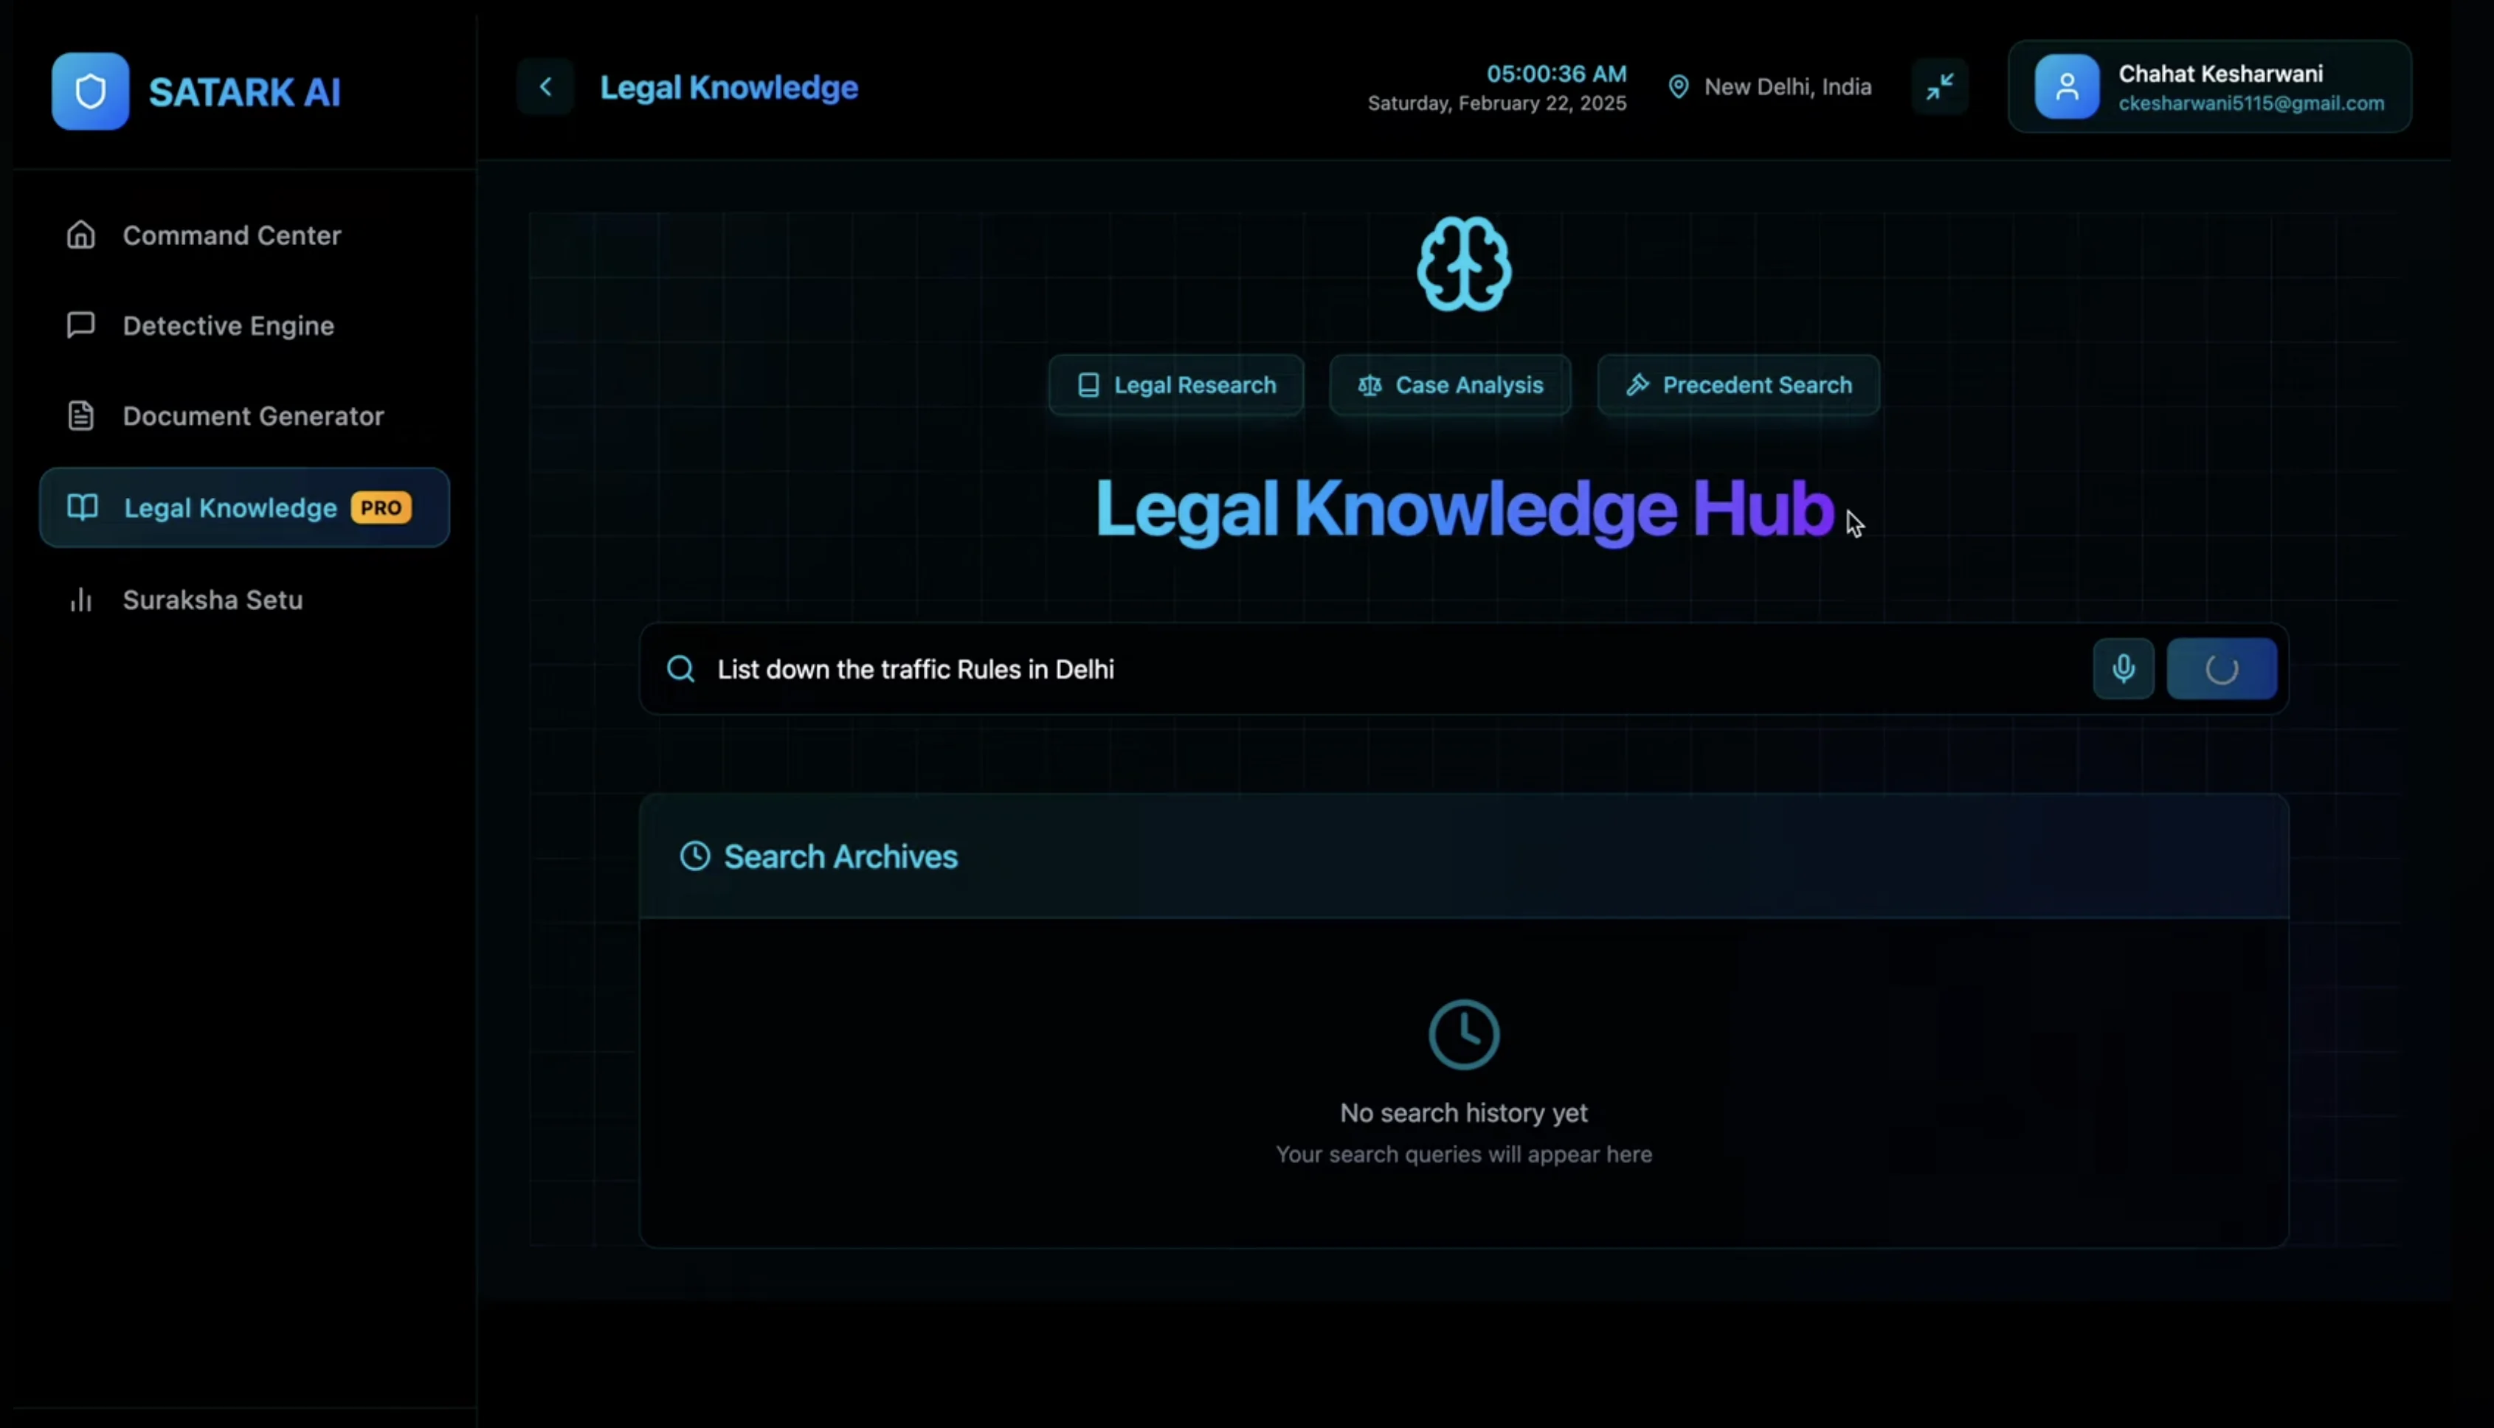Click the email ckesharwani5115@gmail.com
This screenshot has width=2494, height=1428.
pos(2251,104)
